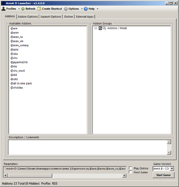
Task: Minimize the ArmA II Launcher window
Action: pos(167,3)
